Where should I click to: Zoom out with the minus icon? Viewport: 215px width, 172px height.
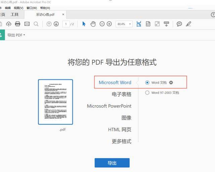click(x=102, y=24)
